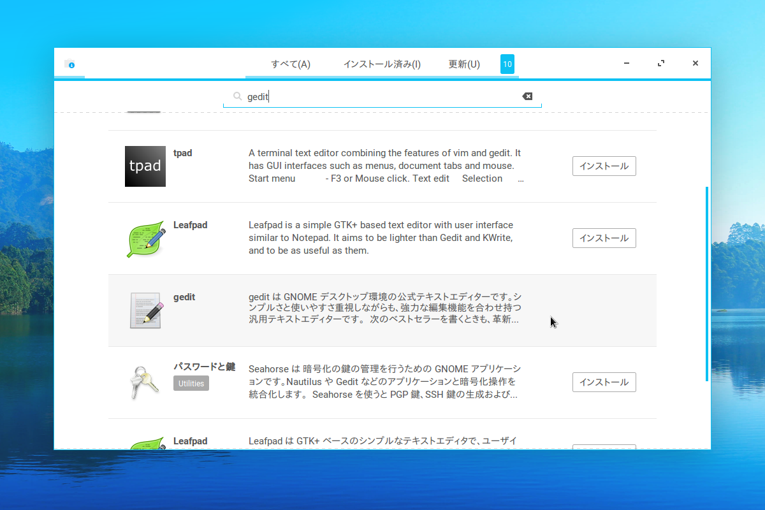This screenshot has height=510, width=765.
Task: Click the update count badge 10
Action: (x=507, y=64)
